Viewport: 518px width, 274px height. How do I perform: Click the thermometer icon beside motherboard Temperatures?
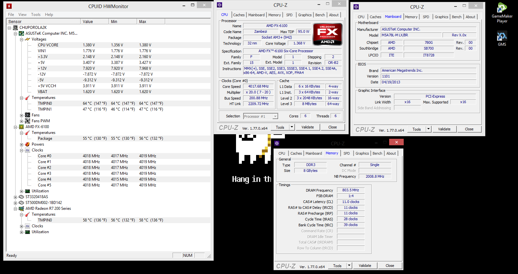tap(28, 98)
